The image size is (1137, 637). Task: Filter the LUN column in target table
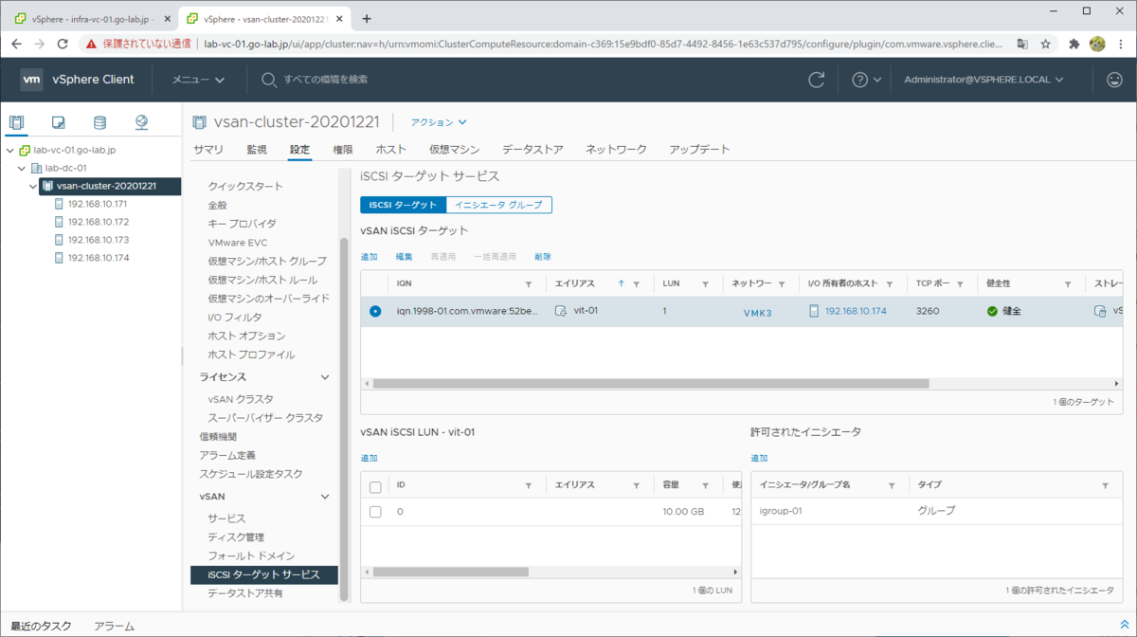(706, 284)
